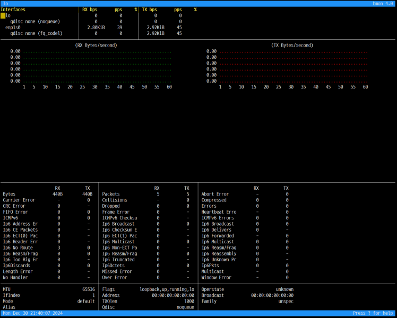The image size is (397, 318).
Task: Click the MAC address beside the Broadcast label
Action: tap(272, 295)
